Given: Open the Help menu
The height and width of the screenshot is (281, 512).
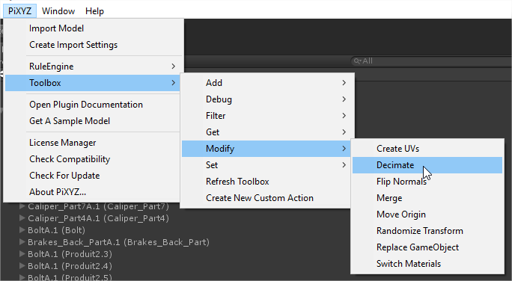Looking at the screenshot, I should [95, 11].
